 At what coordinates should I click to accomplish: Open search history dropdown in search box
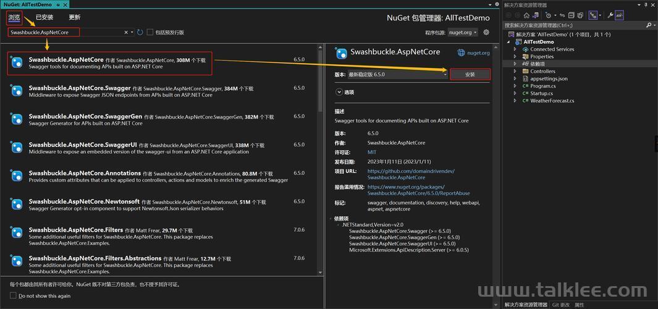[132, 32]
